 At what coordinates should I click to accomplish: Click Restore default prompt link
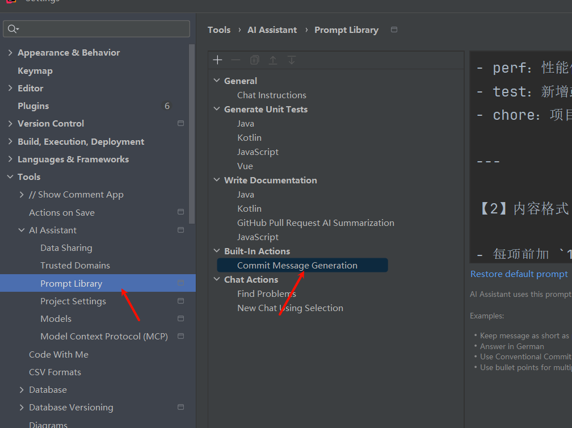(x=519, y=274)
